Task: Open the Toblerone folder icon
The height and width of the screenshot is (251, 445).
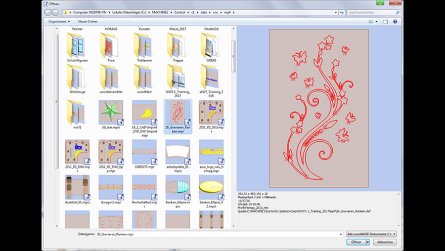Action: (144, 46)
